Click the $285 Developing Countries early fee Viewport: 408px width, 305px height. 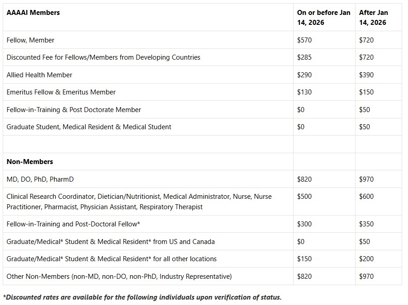(x=304, y=57)
